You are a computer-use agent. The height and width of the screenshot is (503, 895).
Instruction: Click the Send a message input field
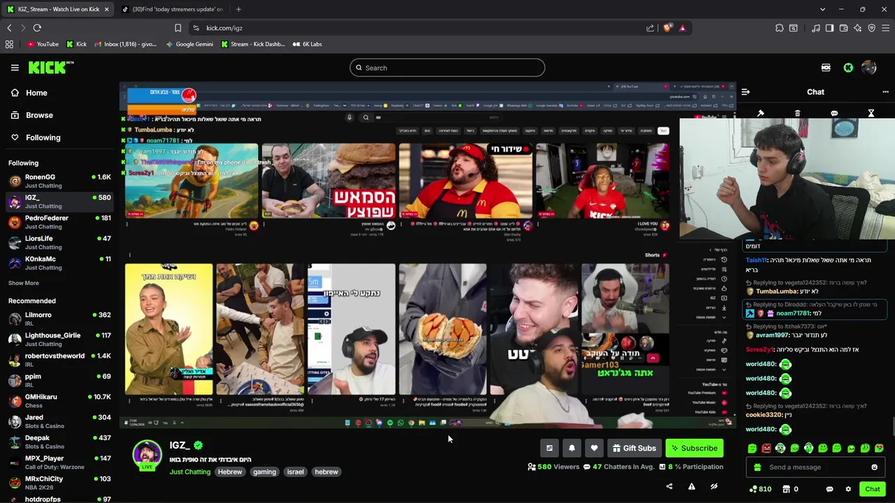coord(815,467)
